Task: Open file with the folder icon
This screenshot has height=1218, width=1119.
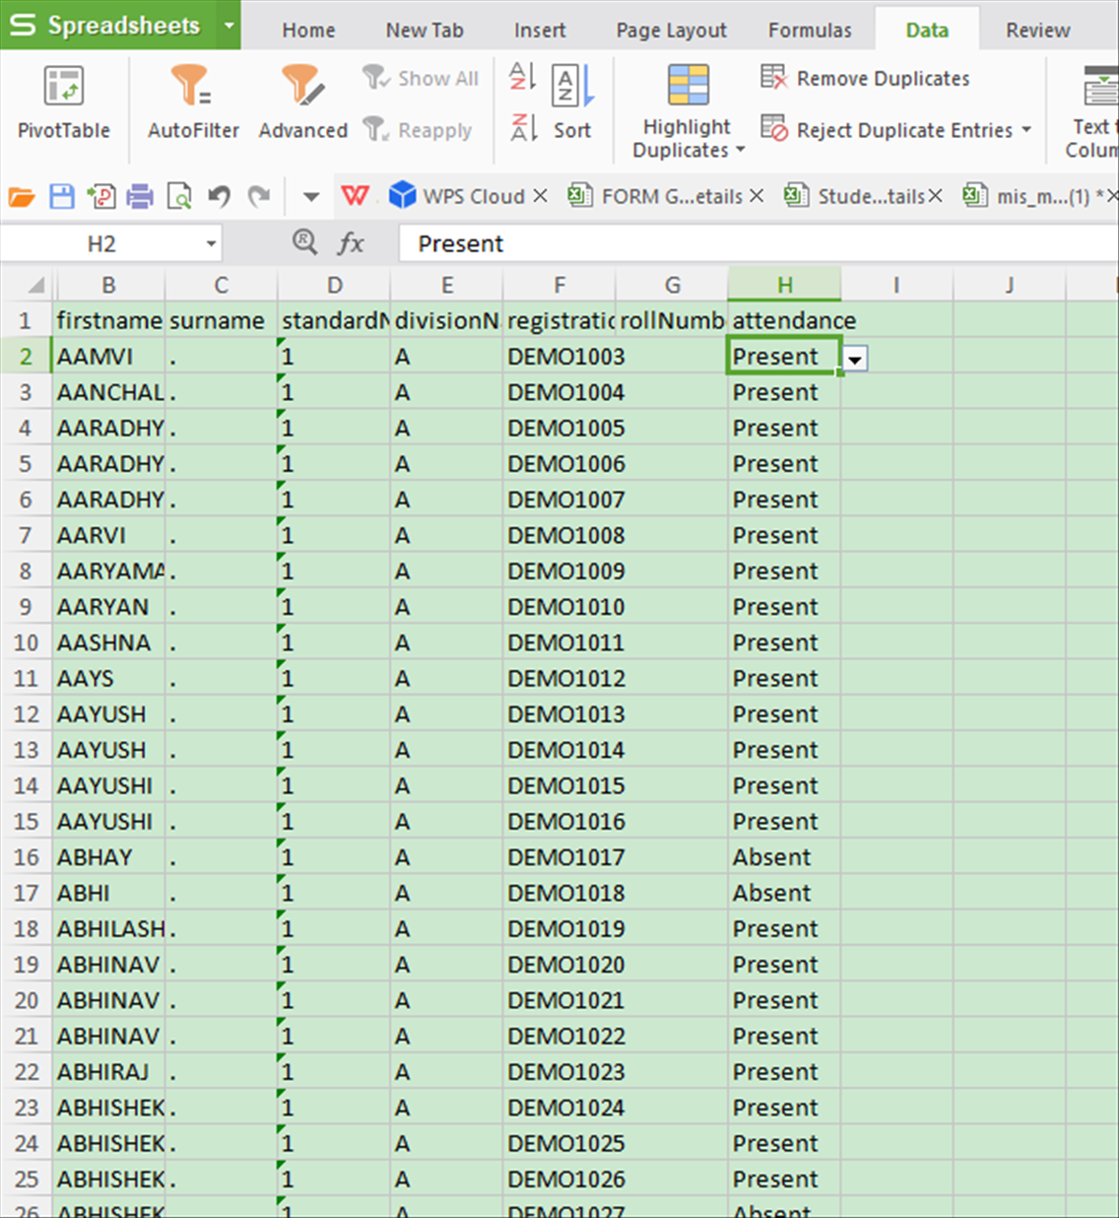Action: (x=22, y=197)
